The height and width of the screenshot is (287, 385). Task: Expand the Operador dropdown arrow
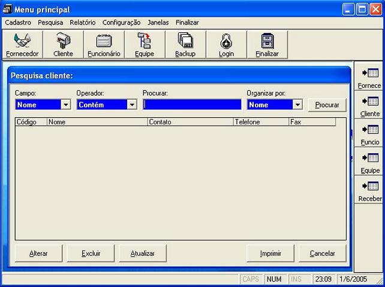[132, 105]
